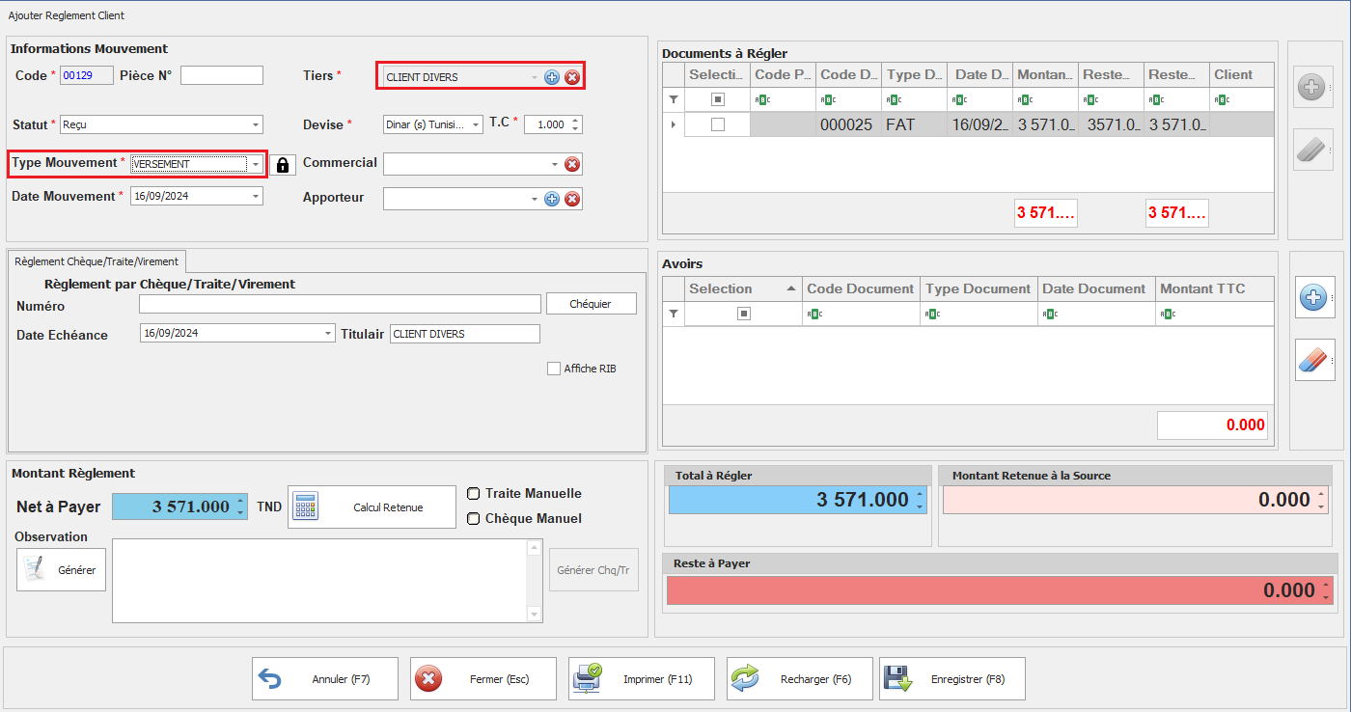1351x712 pixels.
Task: Adjust the Total à Régler spinner
Action: (x=920, y=500)
